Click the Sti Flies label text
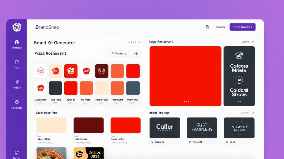284x159 pixels. pos(85,100)
